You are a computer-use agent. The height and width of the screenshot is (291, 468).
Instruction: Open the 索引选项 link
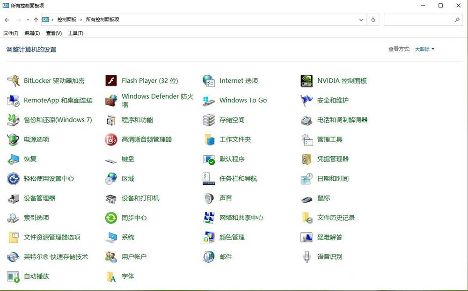pos(37,218)
